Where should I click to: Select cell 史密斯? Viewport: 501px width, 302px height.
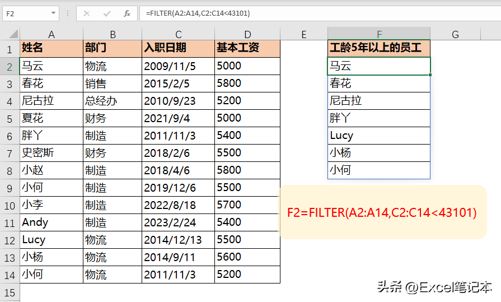point(51,152)
